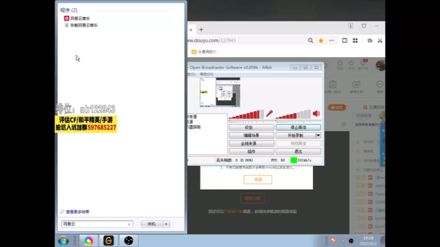Open the Douyu user avatar
This screenshot has height=247, width=440.
point(380,65)
